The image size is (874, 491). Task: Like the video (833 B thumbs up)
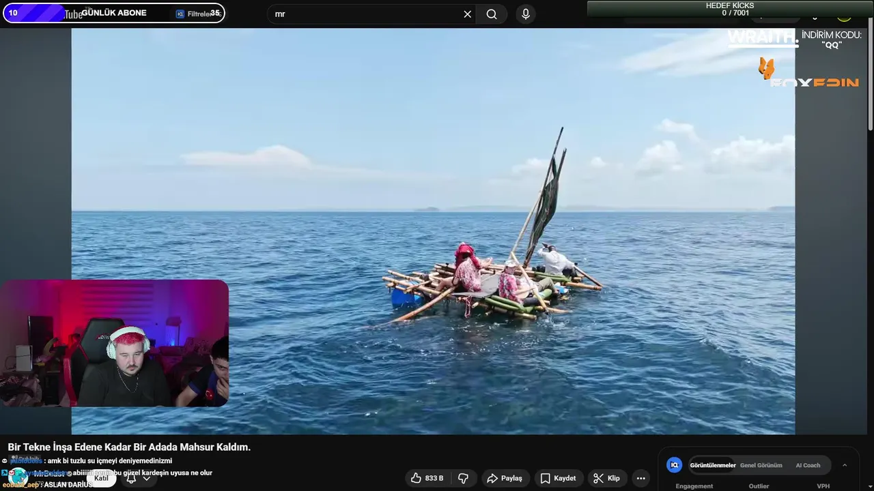(x=427, y=478)
